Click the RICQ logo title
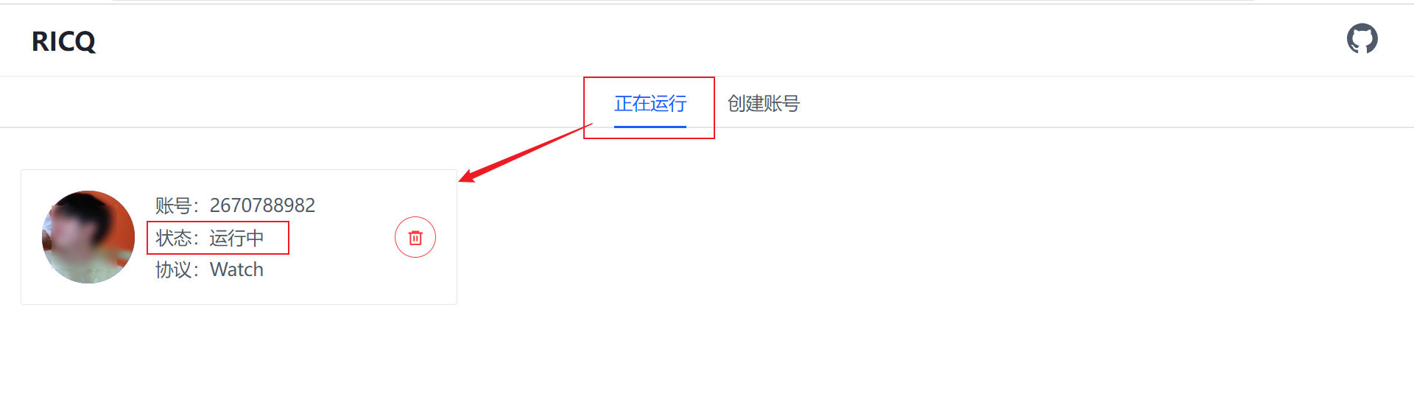Viewport: 1414px width, 399px height. pyautogui.click(x=63, y=41)
